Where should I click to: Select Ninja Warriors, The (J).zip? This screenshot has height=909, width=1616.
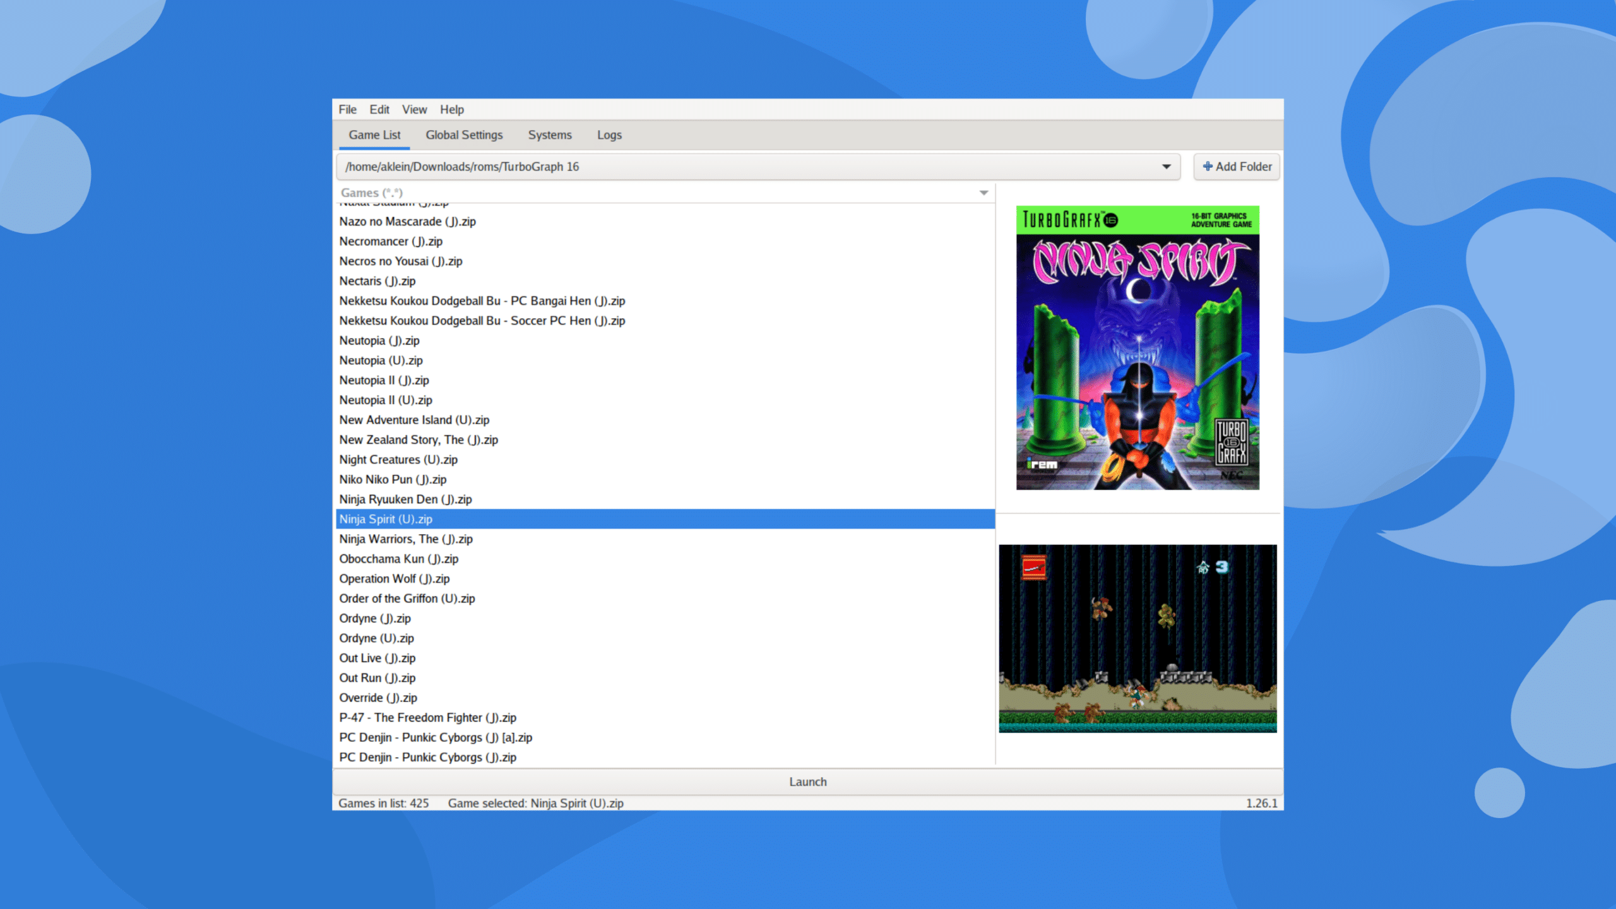point(665,539)
